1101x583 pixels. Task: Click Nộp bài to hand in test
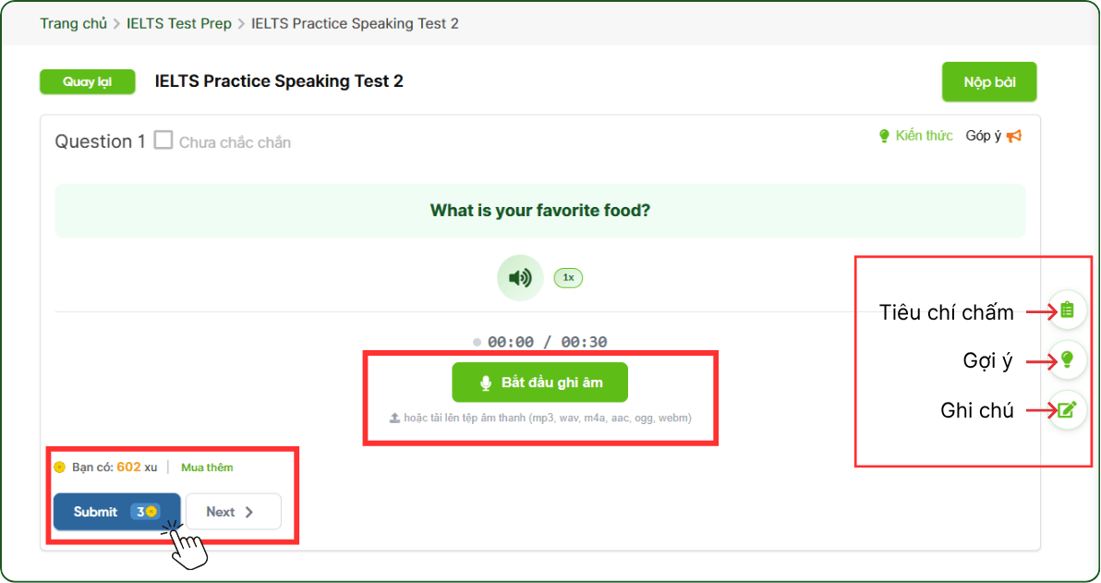pos(989,82)
